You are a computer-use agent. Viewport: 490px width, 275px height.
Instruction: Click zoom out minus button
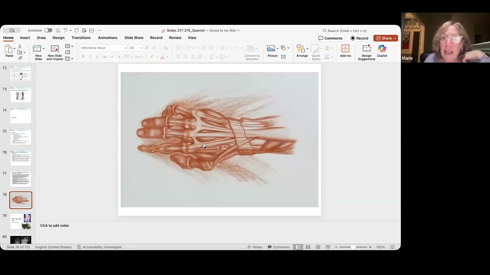tap(336, 247)
